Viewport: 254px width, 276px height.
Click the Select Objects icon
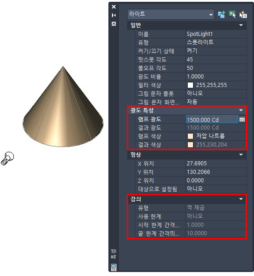[x=232, y=14]
